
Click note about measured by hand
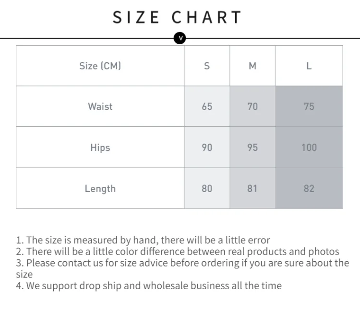[x=143, y=240]
